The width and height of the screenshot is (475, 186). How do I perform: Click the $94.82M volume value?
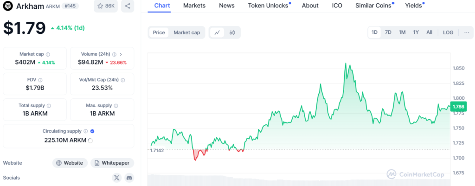click(90, 63)
